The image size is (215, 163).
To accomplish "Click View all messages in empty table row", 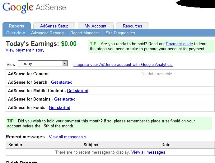I will tap(148, 152).
